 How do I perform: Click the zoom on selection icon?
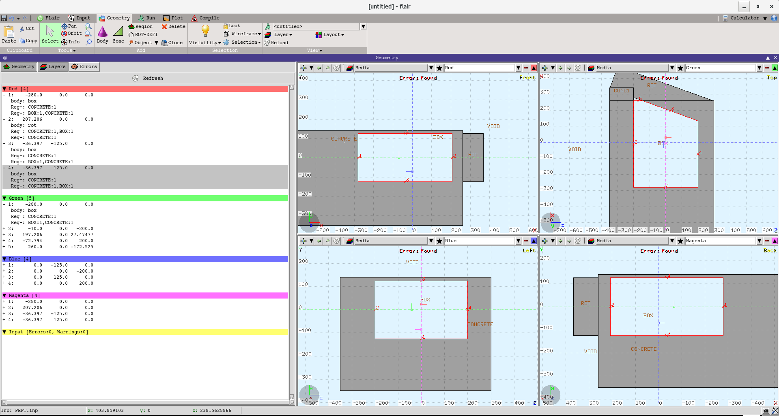[x=89, y=42]
